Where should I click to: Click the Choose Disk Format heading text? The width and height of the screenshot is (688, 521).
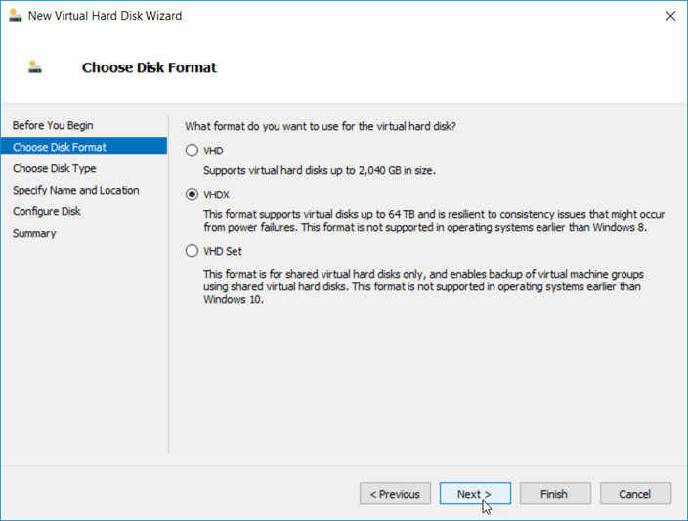tap(150, 67)
